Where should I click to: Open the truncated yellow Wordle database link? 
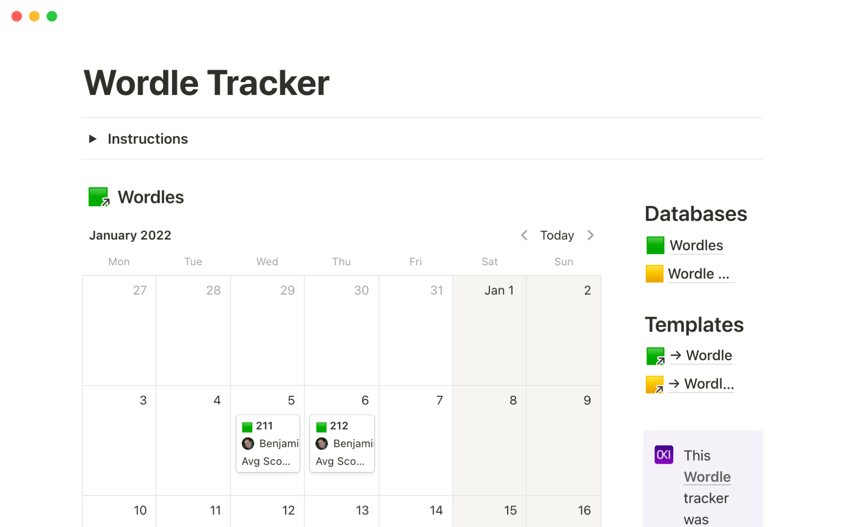pos(699,274)
